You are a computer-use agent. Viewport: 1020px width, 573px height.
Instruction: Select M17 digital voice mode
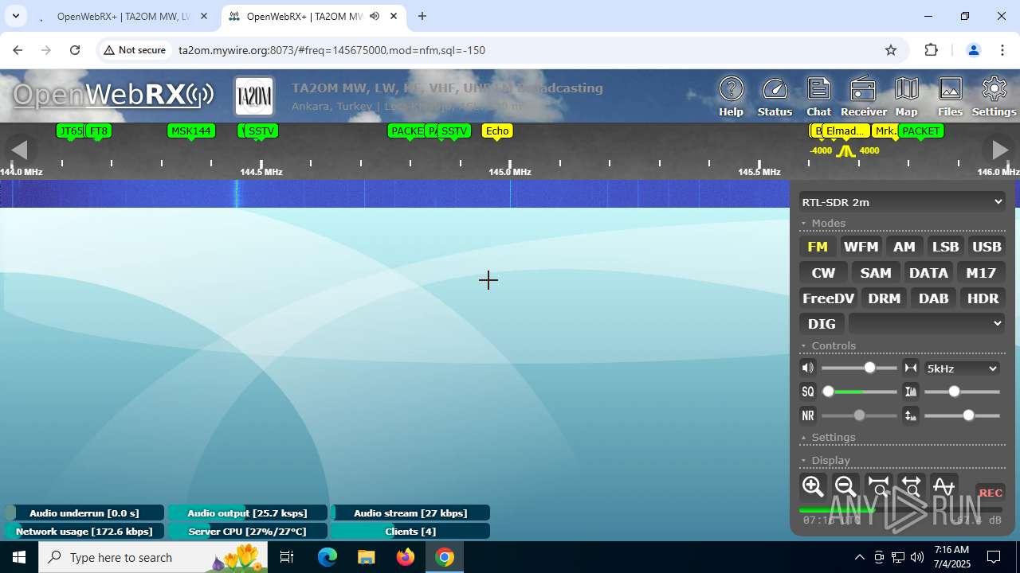981,272
